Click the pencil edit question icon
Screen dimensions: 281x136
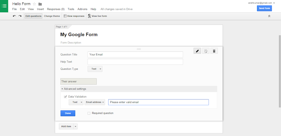click(x=197, y=51)
